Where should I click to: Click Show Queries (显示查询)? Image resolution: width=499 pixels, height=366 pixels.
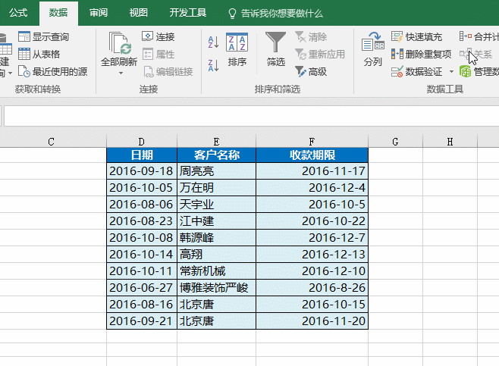point(43,36)
